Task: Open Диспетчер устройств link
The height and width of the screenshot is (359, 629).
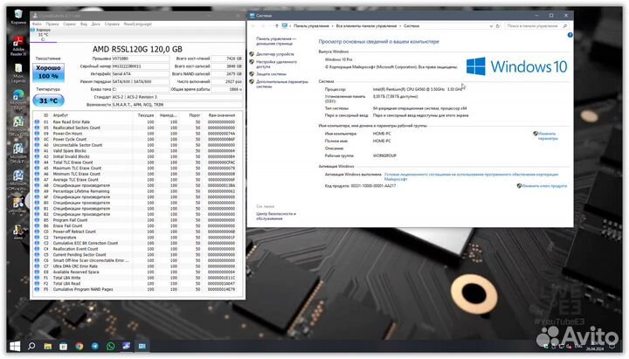Action: 275,54
